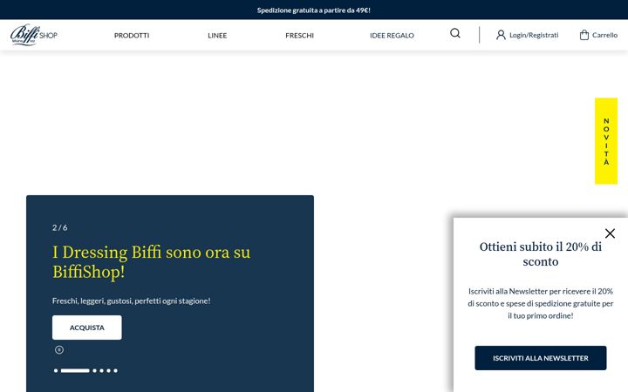Open the search magnifier icon
628x392 pixels.
tap(455, 33)
